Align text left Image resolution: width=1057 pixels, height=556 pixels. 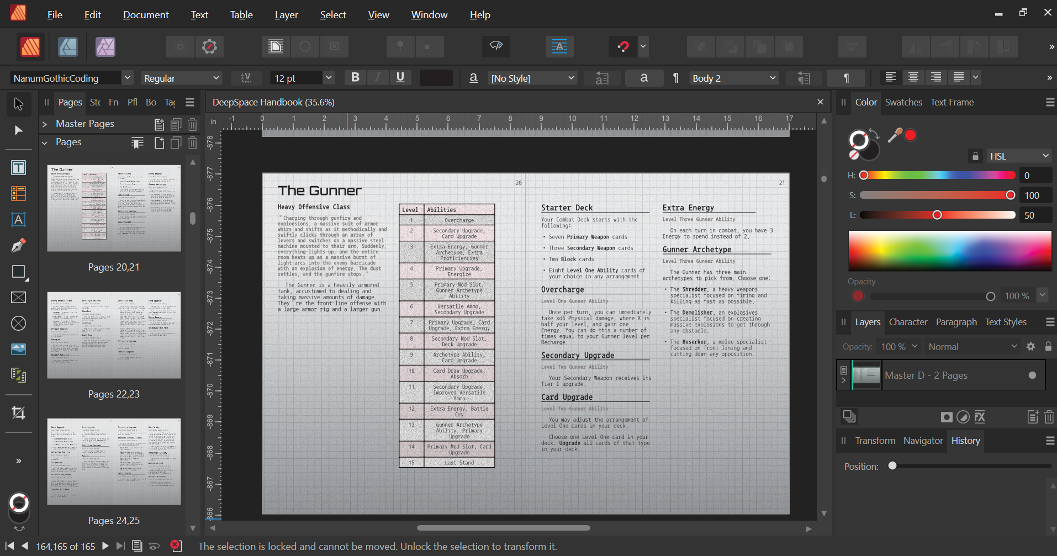pyautogui.click(x=890, y=78)
